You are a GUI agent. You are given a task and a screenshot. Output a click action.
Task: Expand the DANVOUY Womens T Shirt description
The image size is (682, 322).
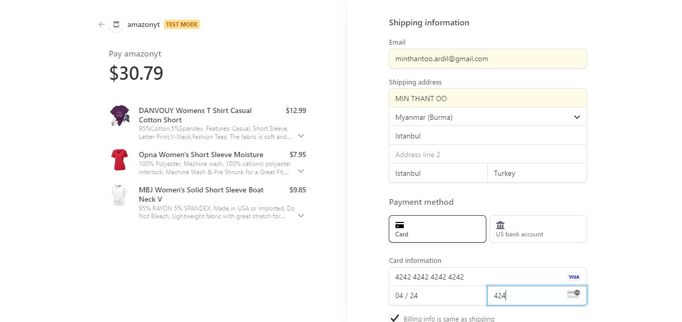(301, 136)
